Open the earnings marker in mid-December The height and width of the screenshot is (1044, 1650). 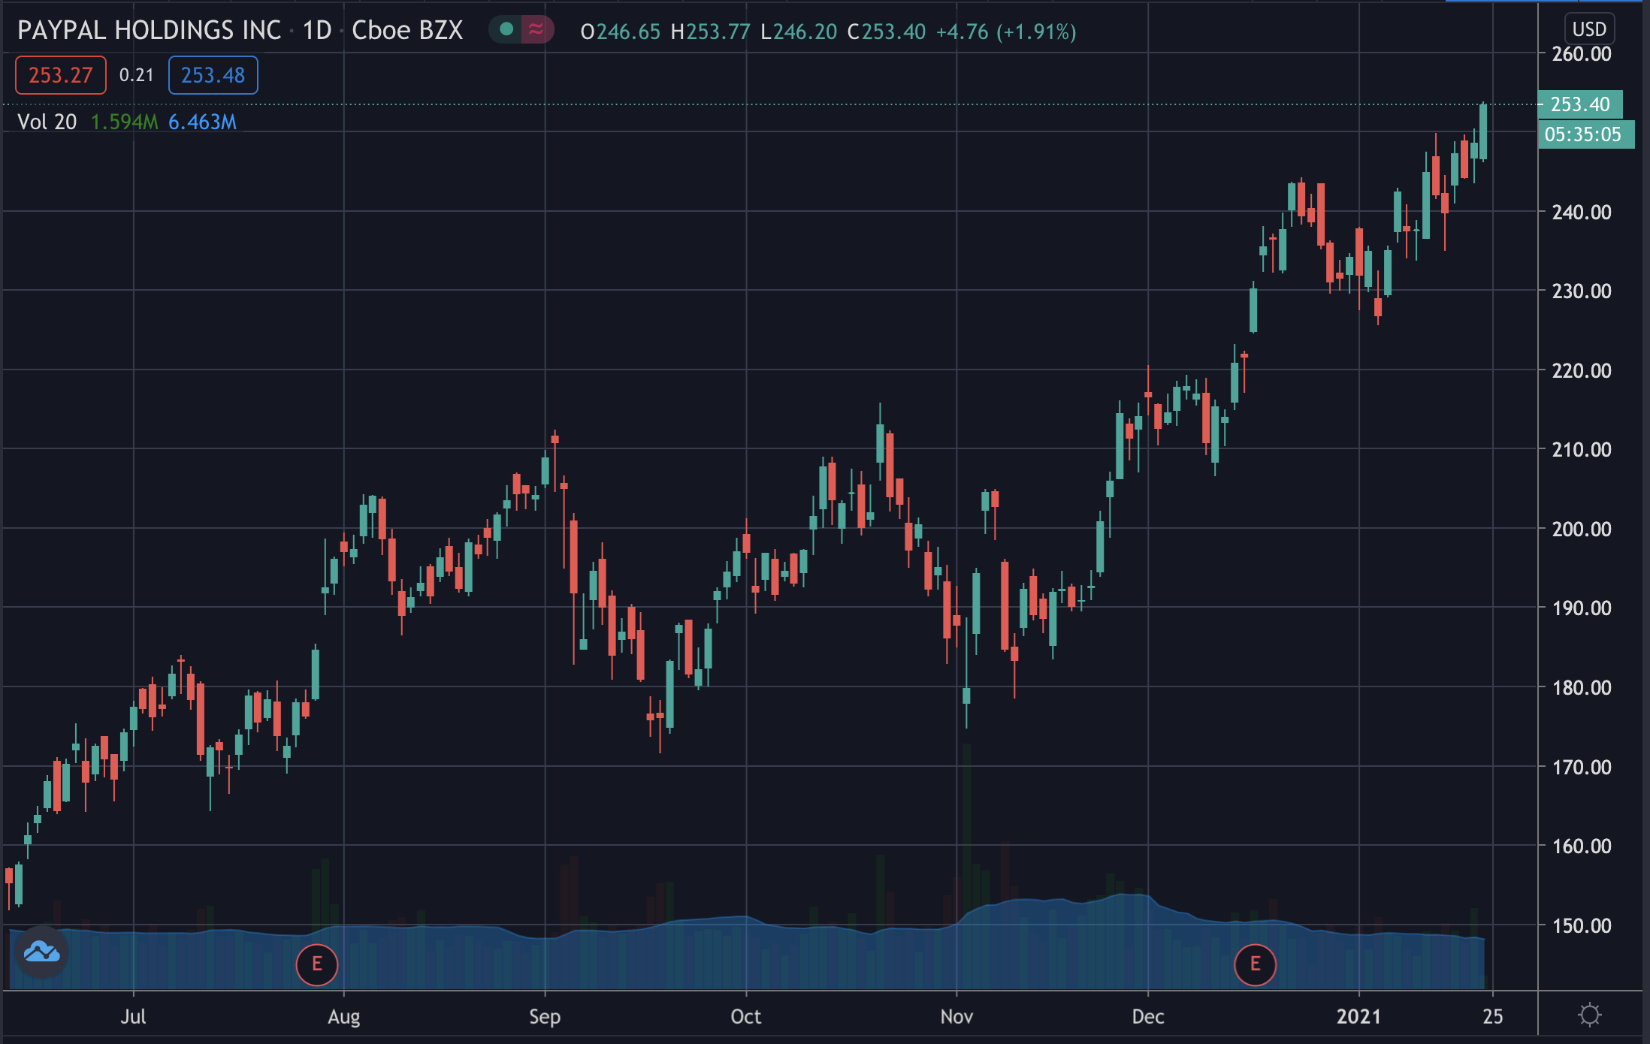1255,964
